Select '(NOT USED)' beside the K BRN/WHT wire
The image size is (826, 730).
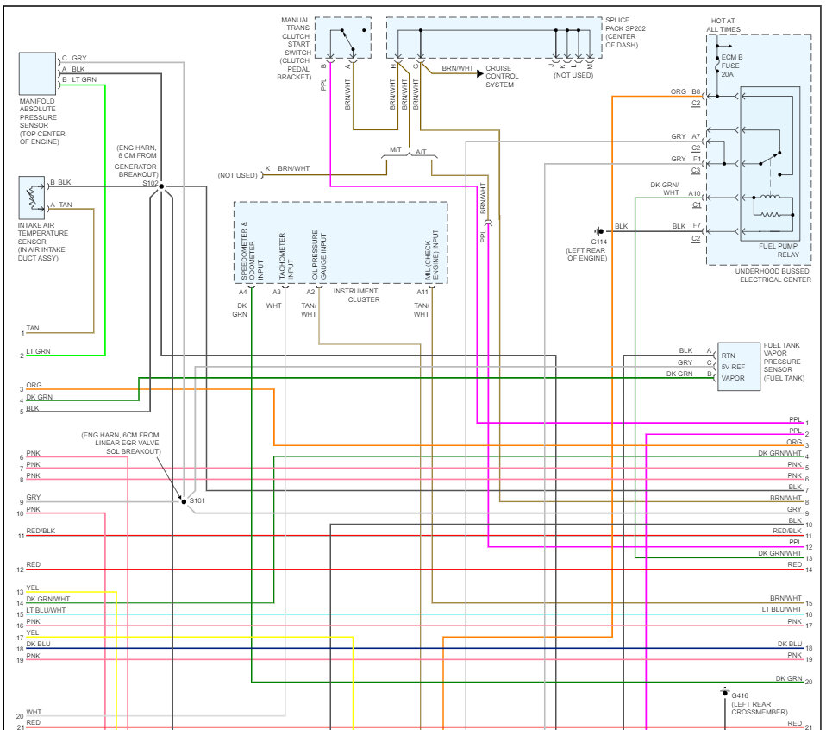click(238, 175)
